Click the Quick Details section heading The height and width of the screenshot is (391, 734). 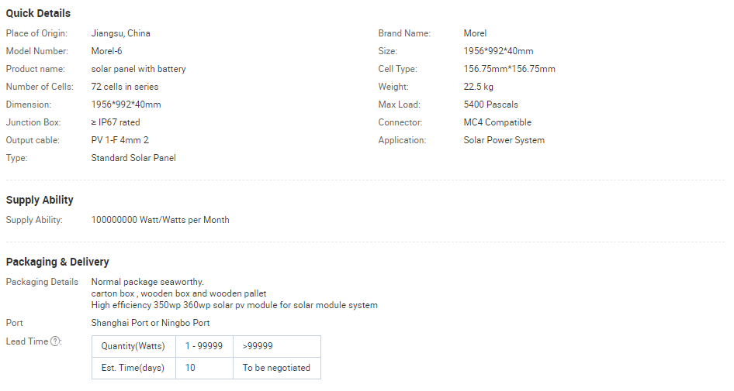pos(38,13)
